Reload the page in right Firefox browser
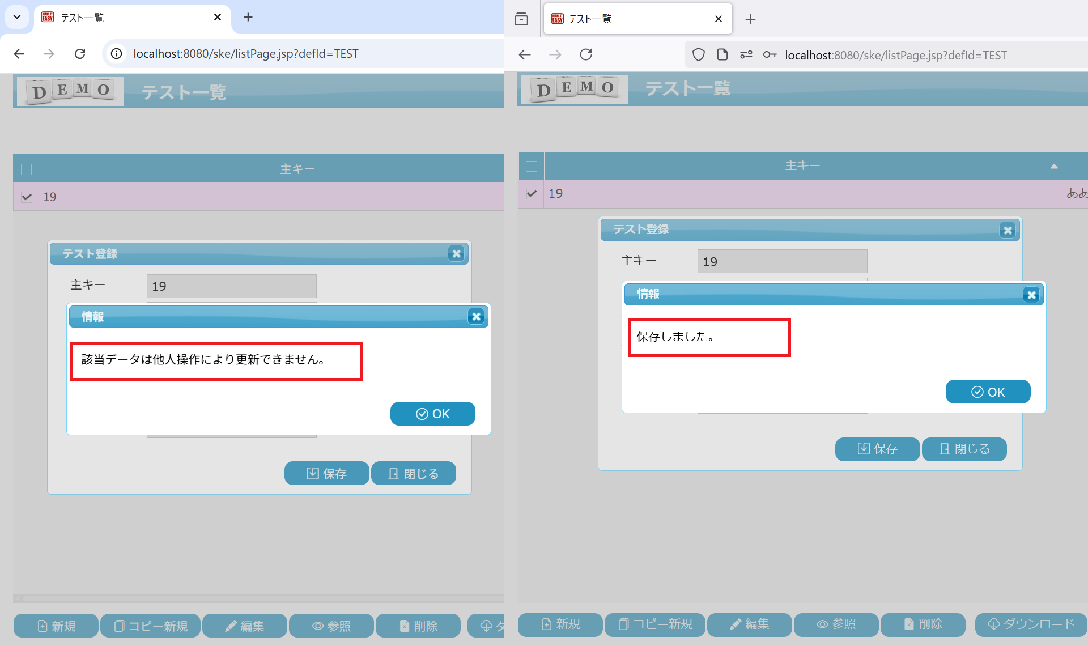1088x646 pixels. coord(586,54)
